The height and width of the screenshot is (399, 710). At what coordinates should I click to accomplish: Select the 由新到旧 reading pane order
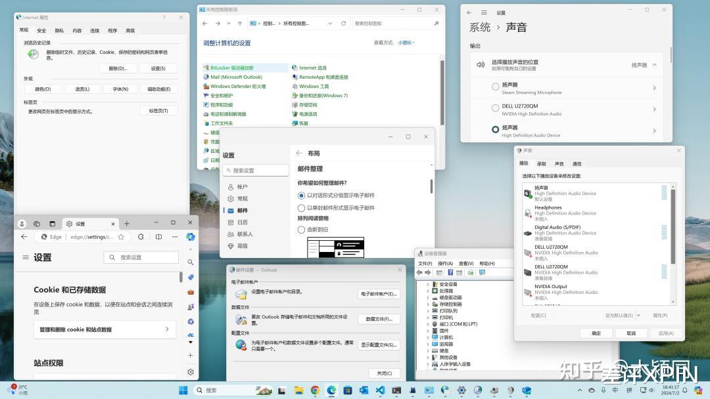pyautogui.click(x=301, y=230)
